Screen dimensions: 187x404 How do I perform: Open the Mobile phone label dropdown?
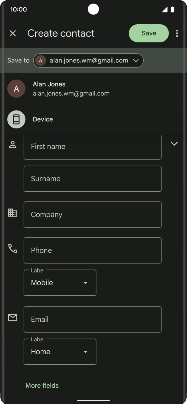pos(60,283)
